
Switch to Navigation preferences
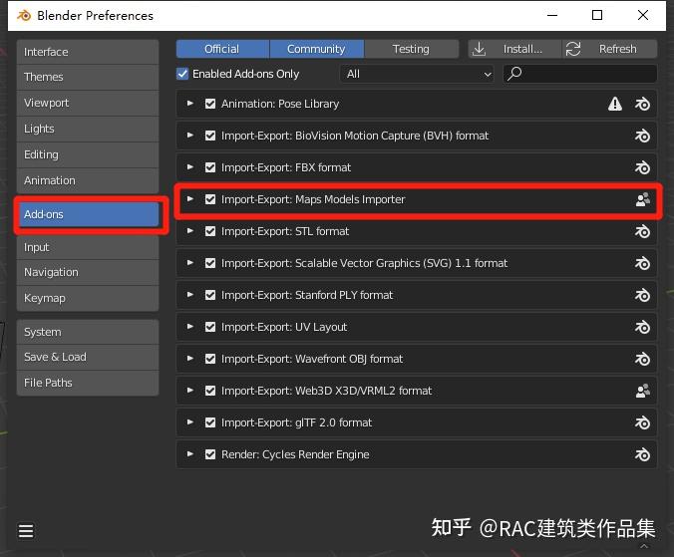(88, 273)
